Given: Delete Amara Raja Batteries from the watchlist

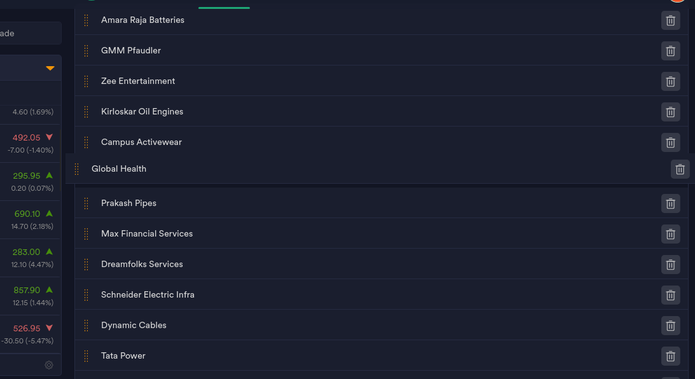Looking at the screenshot, I should coord(670,21).
